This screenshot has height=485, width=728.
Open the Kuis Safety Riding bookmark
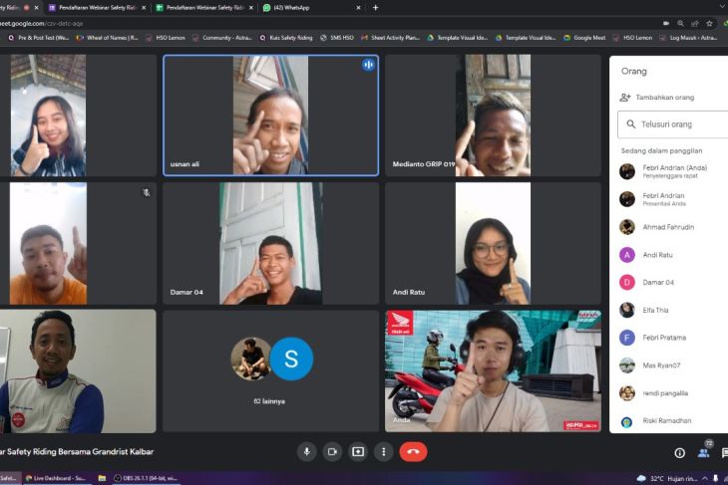pyautogui.click(x=286, y=38)
